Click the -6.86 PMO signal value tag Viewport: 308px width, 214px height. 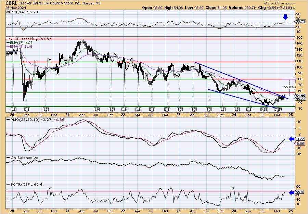[x=300, y=144]
